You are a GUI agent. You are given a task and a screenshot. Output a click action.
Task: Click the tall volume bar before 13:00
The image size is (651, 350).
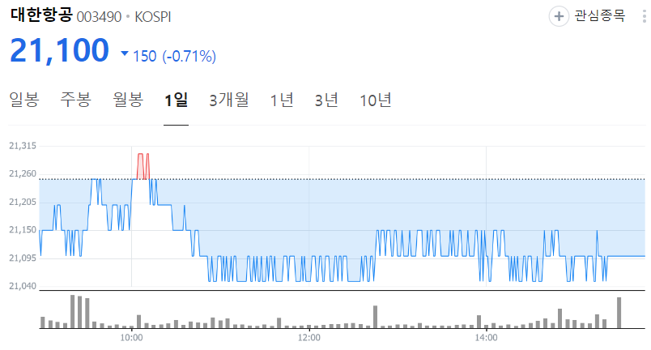coord(376,318)
